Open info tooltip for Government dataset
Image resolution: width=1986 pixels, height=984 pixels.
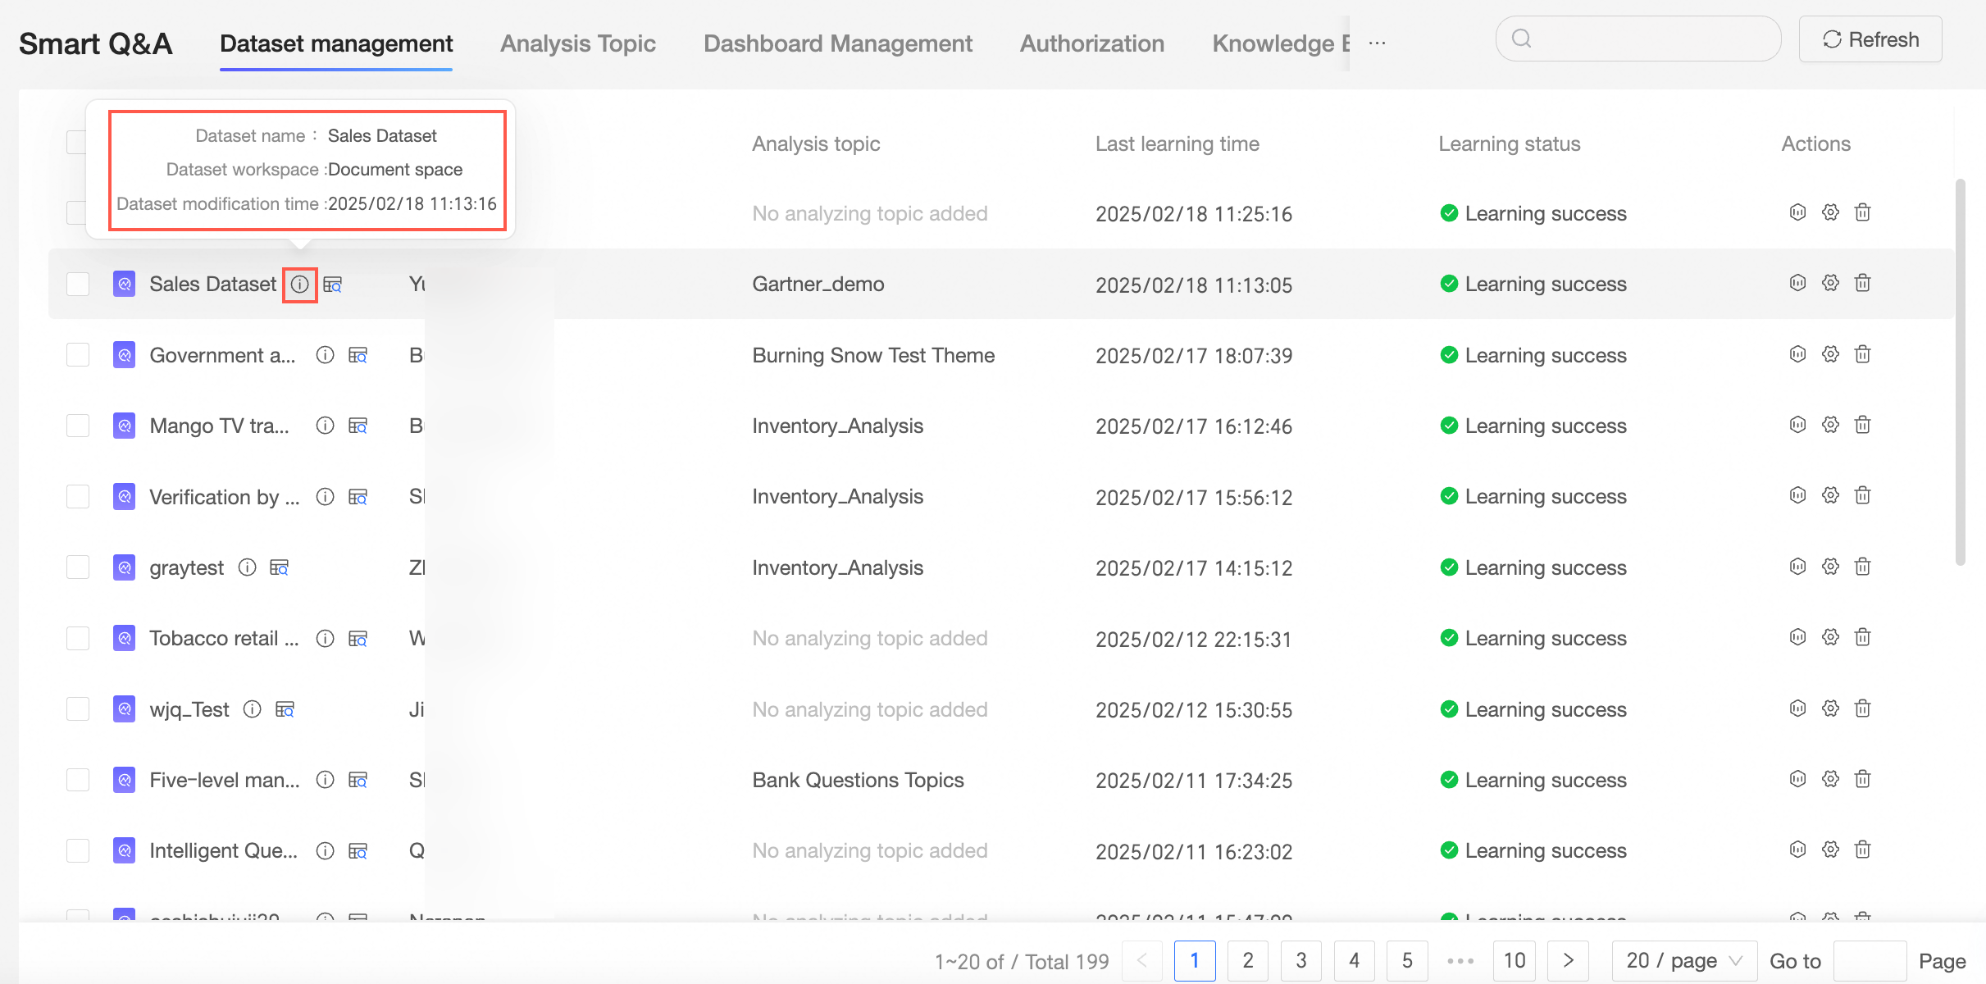coord(325,355)
